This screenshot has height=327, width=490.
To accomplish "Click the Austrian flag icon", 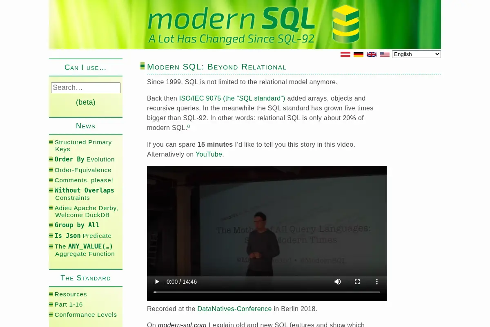I will coord(345,54).
